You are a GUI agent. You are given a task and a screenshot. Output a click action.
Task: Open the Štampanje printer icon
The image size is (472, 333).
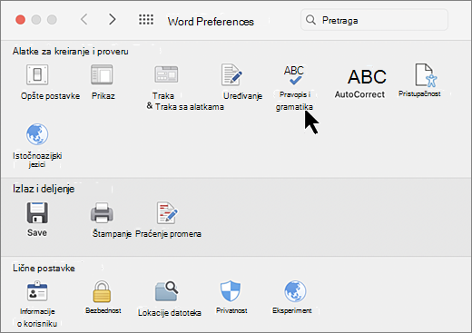[102, 213]
